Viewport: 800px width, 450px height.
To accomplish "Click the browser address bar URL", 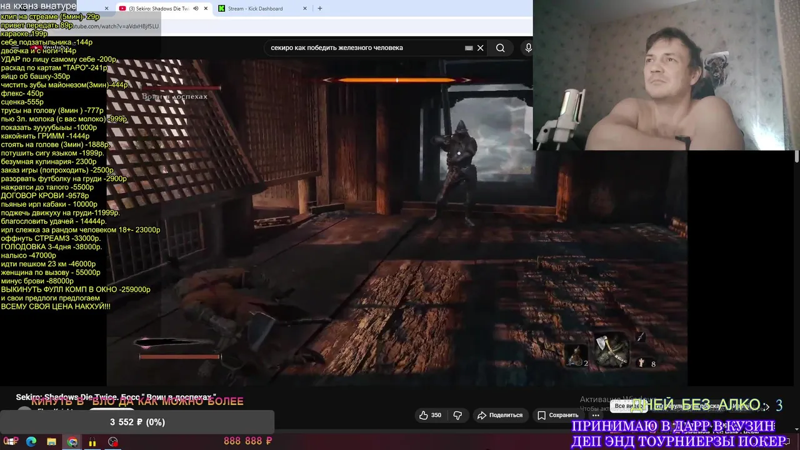I will pyautogui.click(x=112, y=26).
